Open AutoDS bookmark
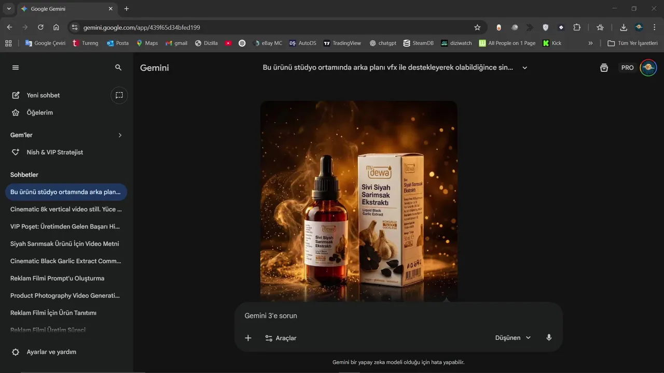This screenshot has height=373, width=664. (x=302, y=43)
